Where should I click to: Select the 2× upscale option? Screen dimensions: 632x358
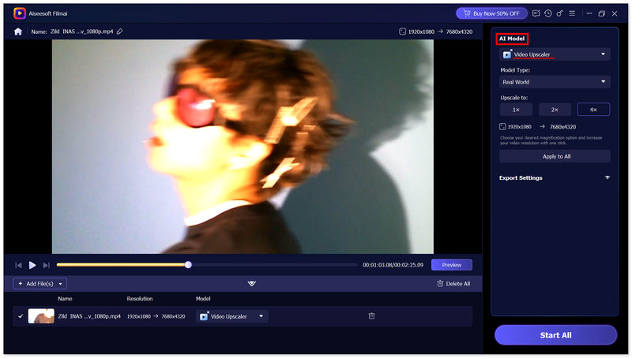555,110
